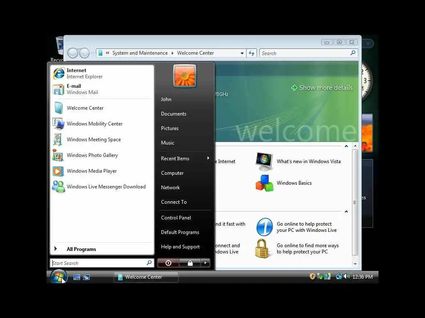Click Windows Security shield tray icon
Screen dimensions: 425x318
312,276
